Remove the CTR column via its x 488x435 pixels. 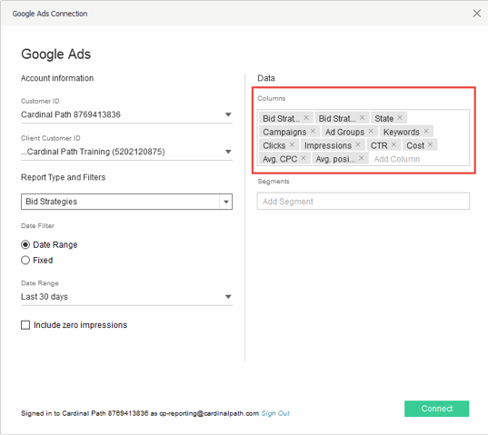[393, 144]
